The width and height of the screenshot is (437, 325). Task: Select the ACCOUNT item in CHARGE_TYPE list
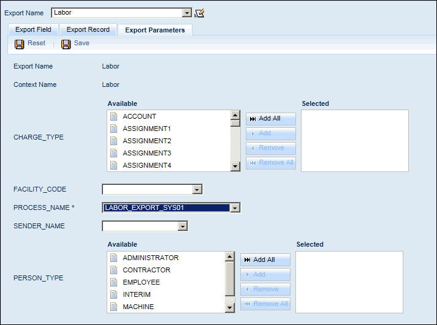point(139,116)
